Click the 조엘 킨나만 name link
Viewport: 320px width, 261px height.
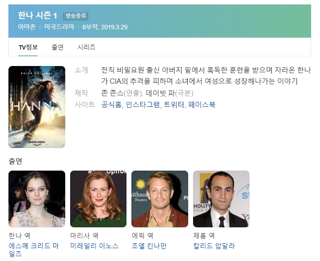coord(149,246)
